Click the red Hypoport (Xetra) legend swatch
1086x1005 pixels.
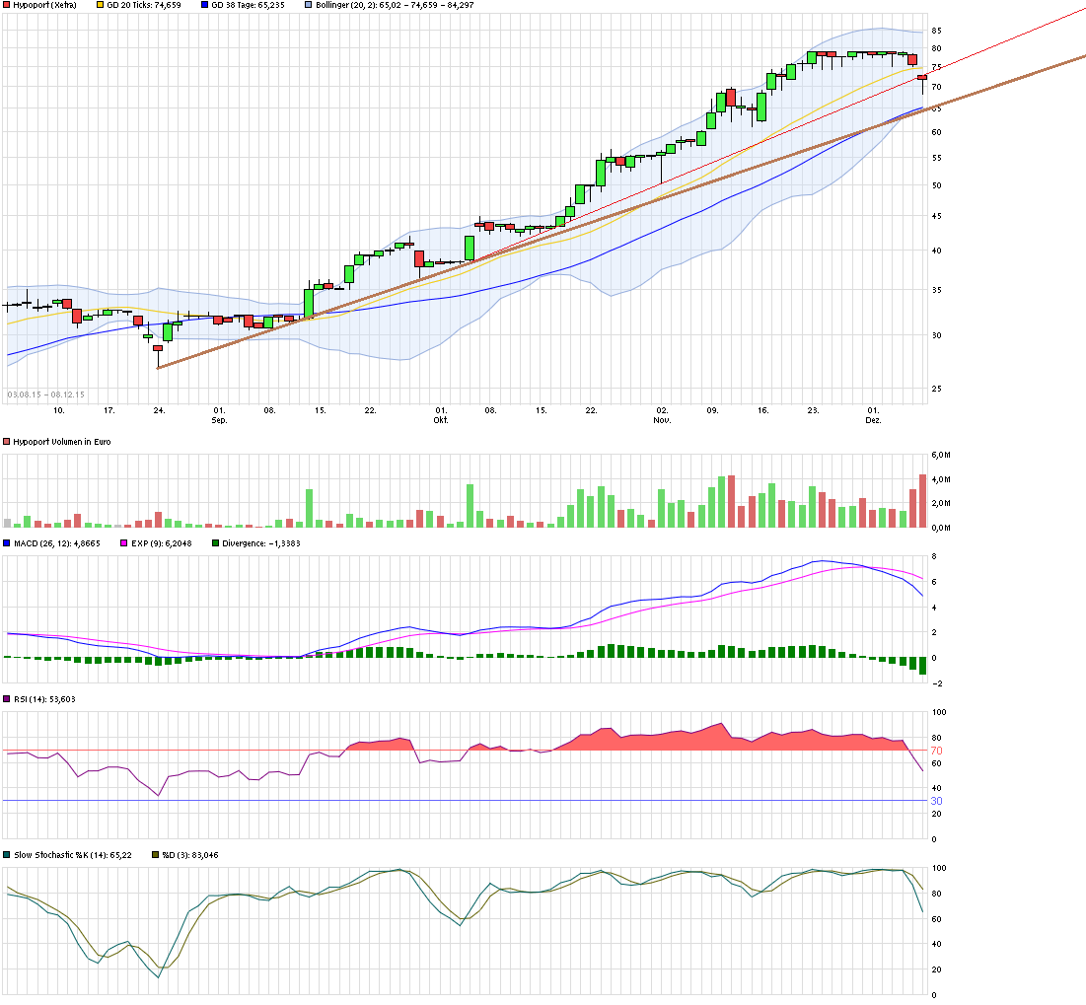(x=6, y=5)
